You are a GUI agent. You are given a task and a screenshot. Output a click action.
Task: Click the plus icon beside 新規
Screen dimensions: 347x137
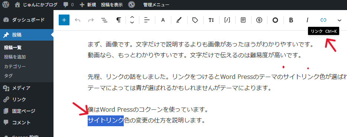click(x=82, y=5)
